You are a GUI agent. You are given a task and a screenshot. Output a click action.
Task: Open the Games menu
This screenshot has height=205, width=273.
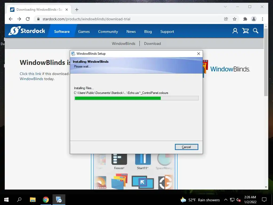[84, 31]
